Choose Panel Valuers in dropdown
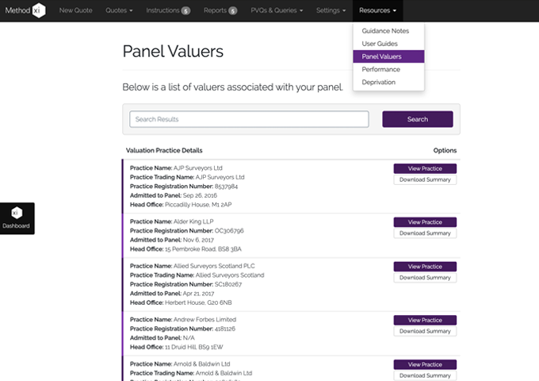Viewport: 539px width, 381px height. coord(381,56)
